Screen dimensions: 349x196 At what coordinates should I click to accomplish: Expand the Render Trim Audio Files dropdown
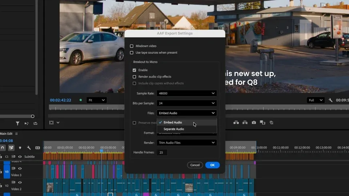pyautogui.click(x=186, y=143)
